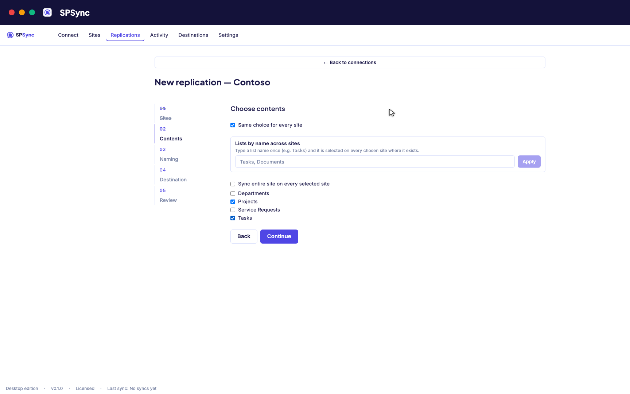Click 'Desktop edition' in status bar
Viewport: 630px width, 394px height.
click(22, 389)
